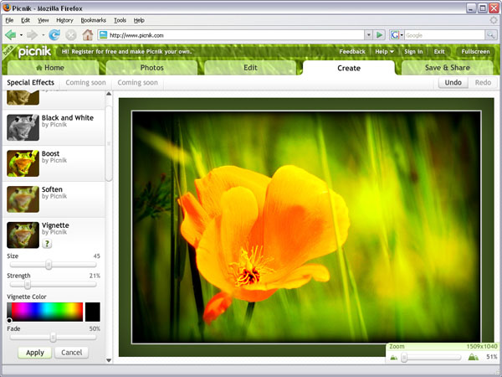Open the History menu
This screenshot has width=502, height=377.
[x=64, y=20]
